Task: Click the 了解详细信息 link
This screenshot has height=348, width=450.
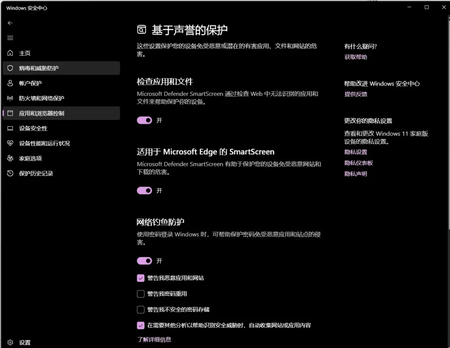Action: [154, 339]
